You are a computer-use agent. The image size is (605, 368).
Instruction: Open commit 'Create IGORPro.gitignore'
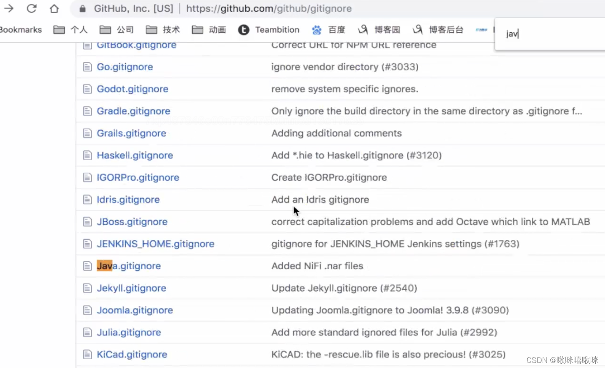click(x=329, y=178)
